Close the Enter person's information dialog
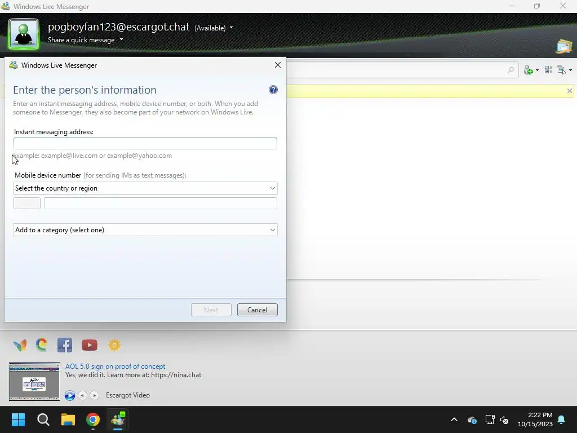 [278, 65]
